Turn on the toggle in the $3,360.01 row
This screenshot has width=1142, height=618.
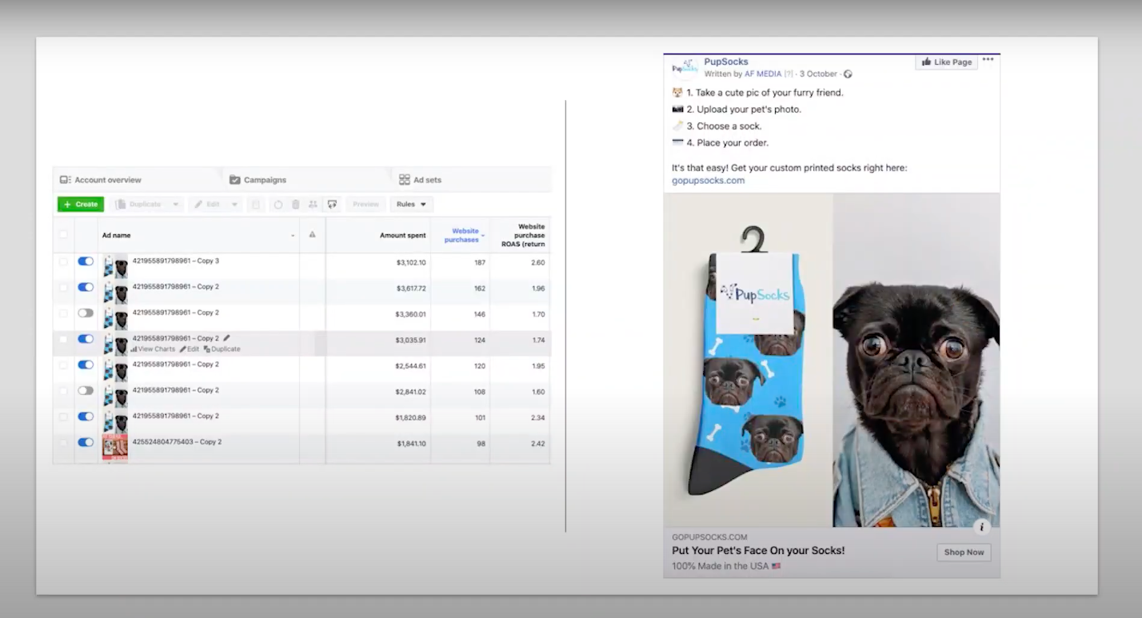pos(86,313)
